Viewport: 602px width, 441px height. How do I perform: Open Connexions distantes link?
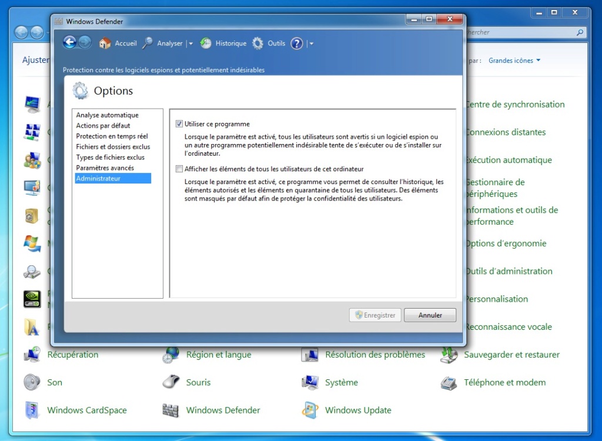point(506,132)
